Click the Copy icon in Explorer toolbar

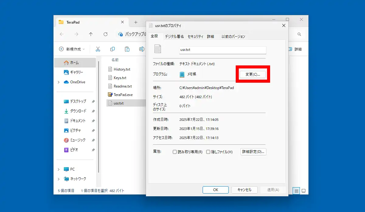tap(113, 49)
